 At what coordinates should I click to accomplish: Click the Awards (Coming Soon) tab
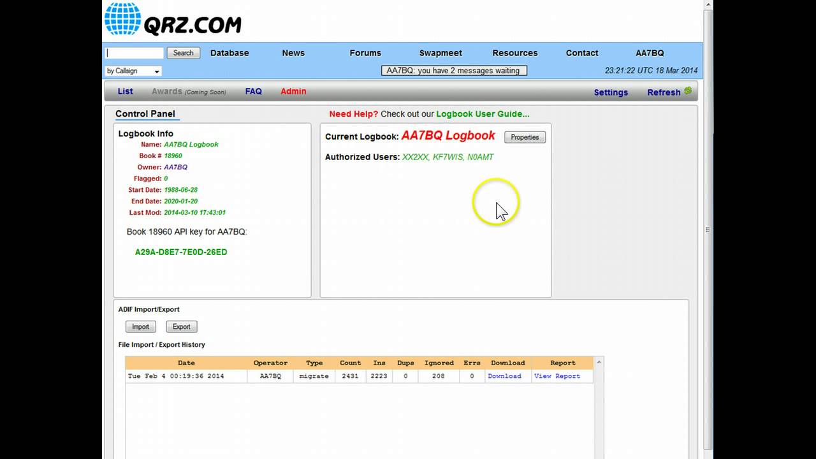(189, 91)
